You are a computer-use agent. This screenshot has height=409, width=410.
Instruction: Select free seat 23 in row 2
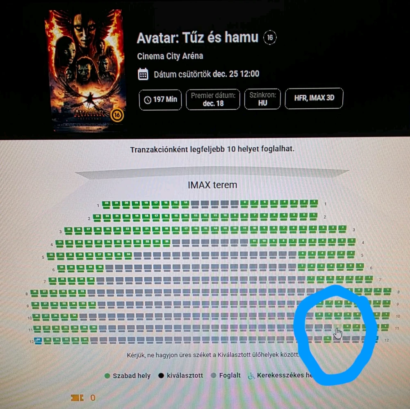pos(97,217)
